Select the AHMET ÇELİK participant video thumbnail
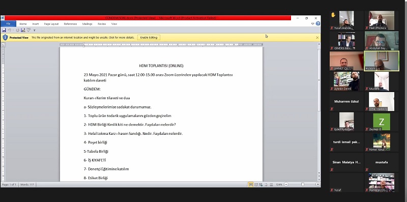Screen dimensions: 407x202 [346, 61]
